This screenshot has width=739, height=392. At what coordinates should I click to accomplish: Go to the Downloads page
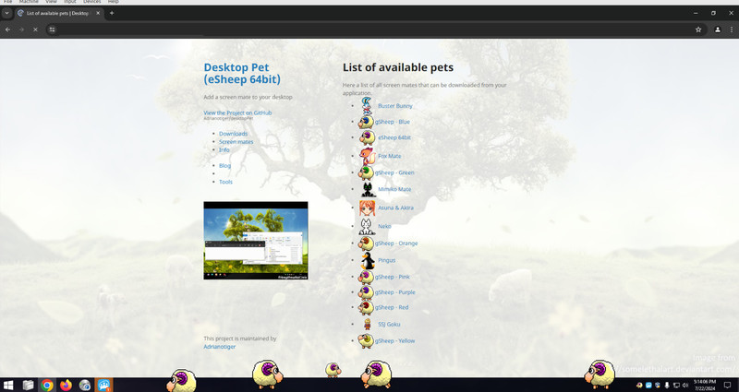point(234,134)
